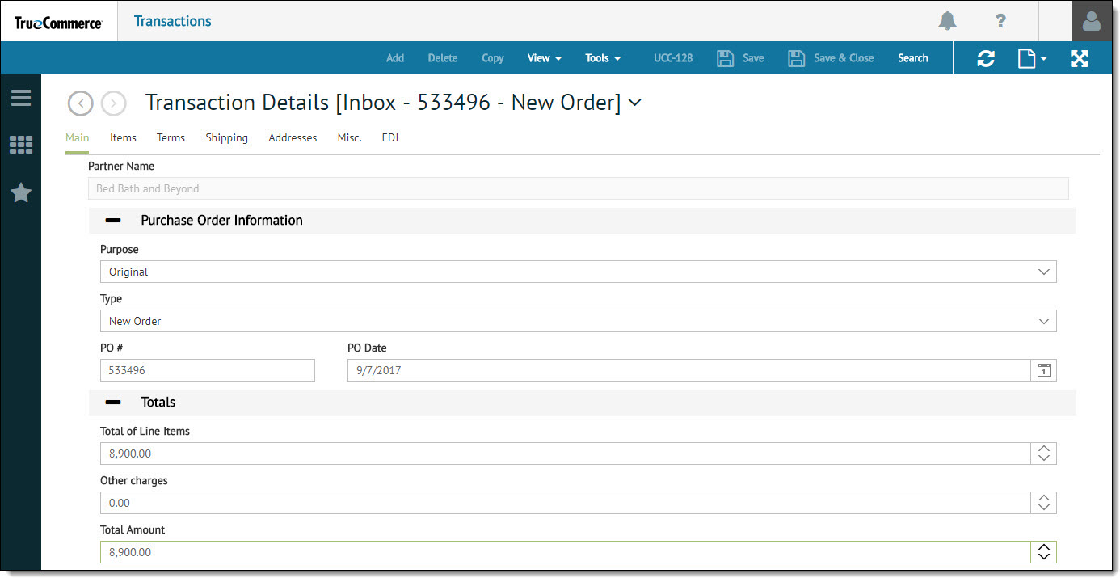The height and width of the screenshot is (578, 1120).
Task: Go to previous transaction arrow
Action: point(81,103)
